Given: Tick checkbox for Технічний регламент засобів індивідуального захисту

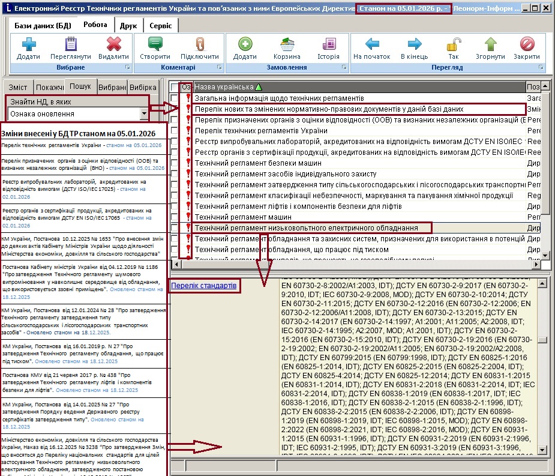Looking at the screenshot, I should pyautogui.click(x=174, y=173).
